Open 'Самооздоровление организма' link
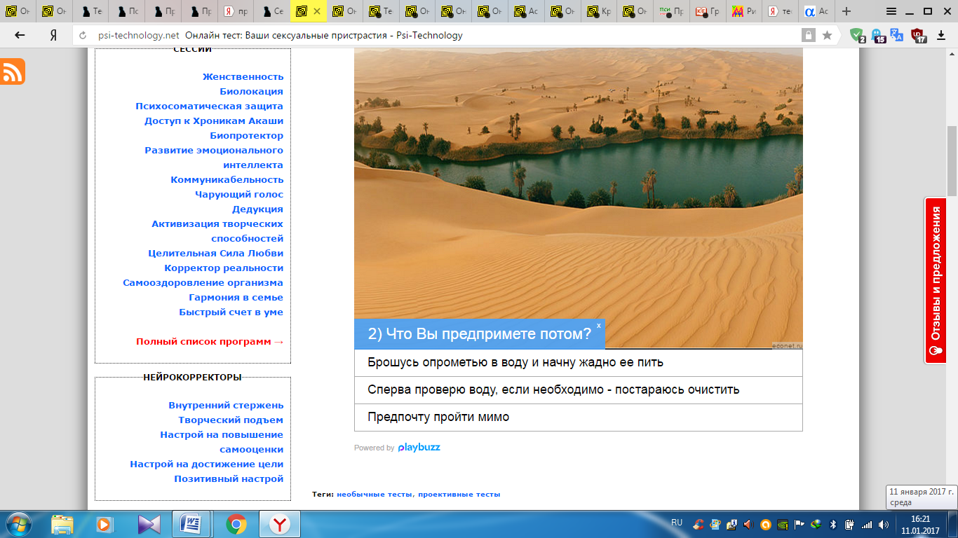Image resolution: width=958 pixels, height=538 pixels. coord(203,283)
